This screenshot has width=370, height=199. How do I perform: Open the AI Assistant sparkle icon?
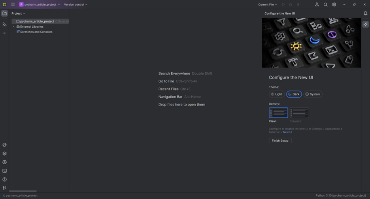coord(366,24)
